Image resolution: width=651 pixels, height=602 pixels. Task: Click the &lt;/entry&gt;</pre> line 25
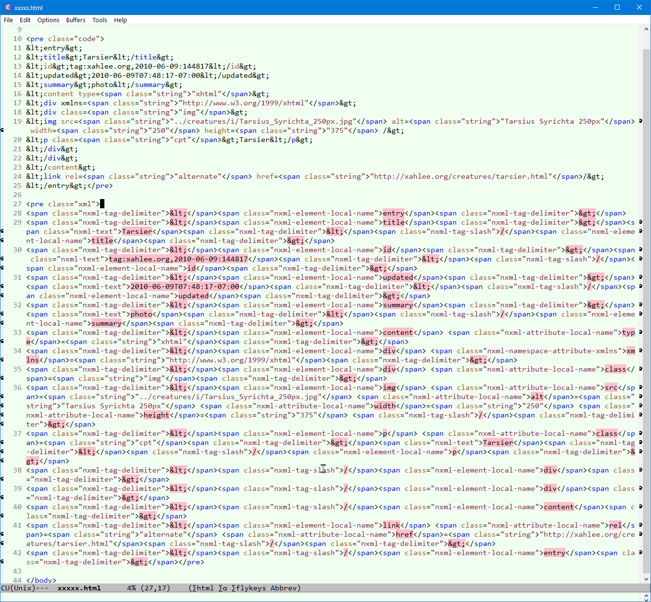tap(70, 186)
